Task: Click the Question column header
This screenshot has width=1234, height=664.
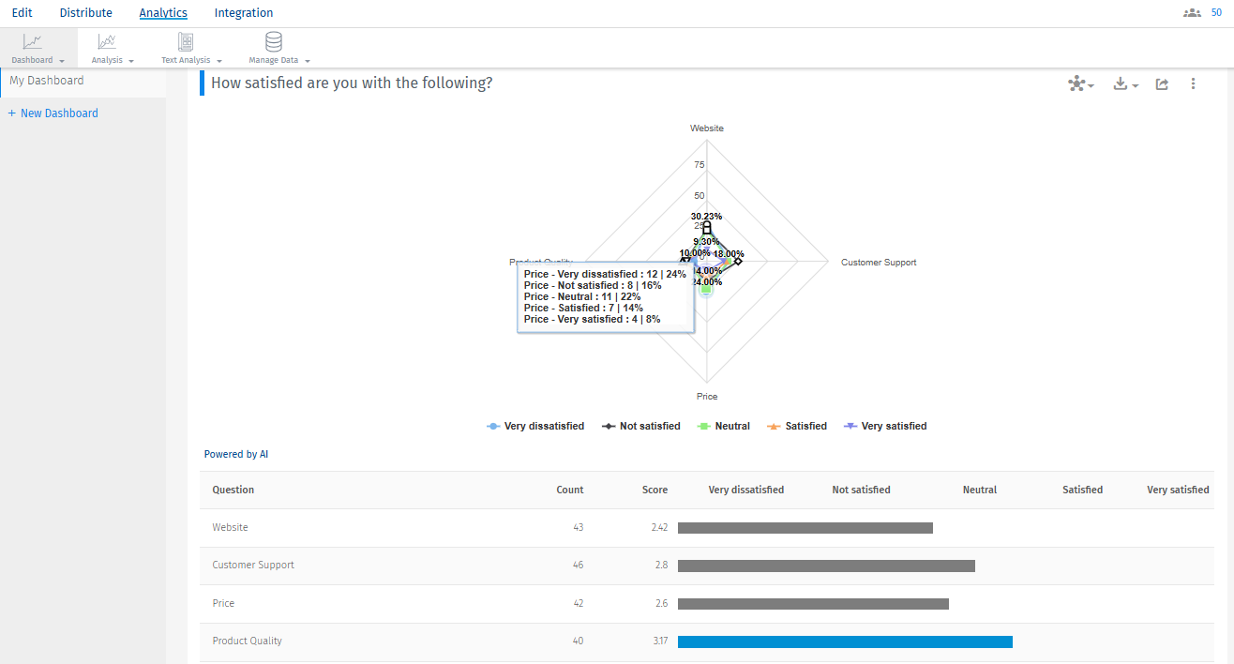Action: pos(233,490)
